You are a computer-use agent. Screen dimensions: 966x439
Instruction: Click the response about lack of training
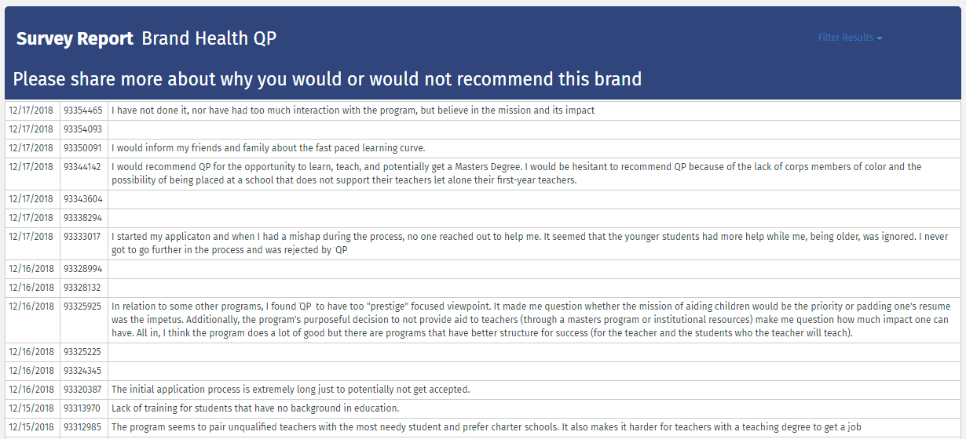point(255,408)
